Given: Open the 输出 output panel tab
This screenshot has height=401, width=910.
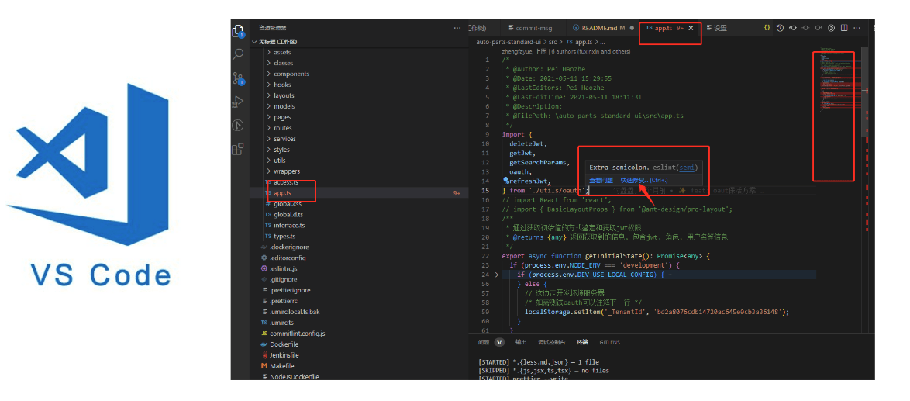Looking at the screenshot, I should (521, 342).
